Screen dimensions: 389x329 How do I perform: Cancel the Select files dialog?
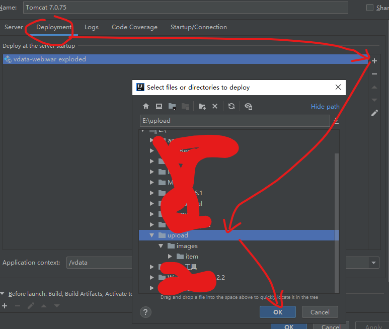(x=320, y=312)
